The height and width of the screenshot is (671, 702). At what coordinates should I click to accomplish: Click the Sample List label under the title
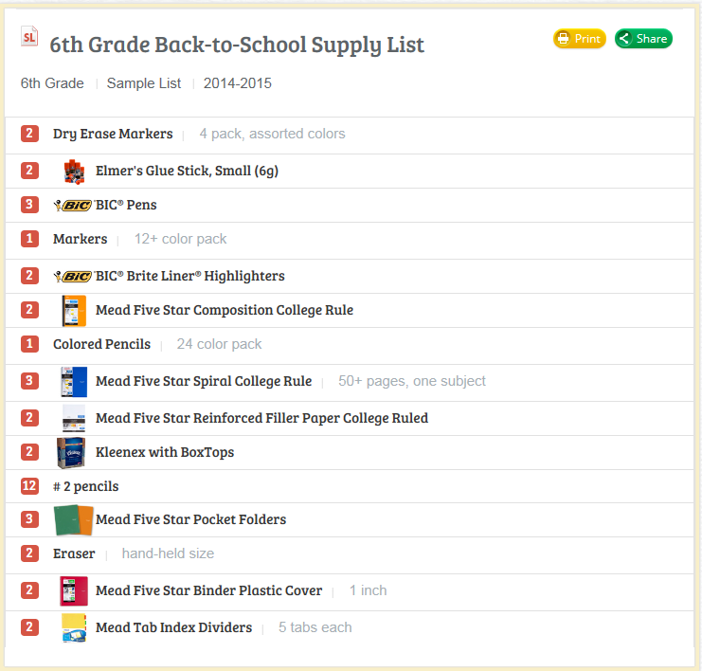point(144,83)
